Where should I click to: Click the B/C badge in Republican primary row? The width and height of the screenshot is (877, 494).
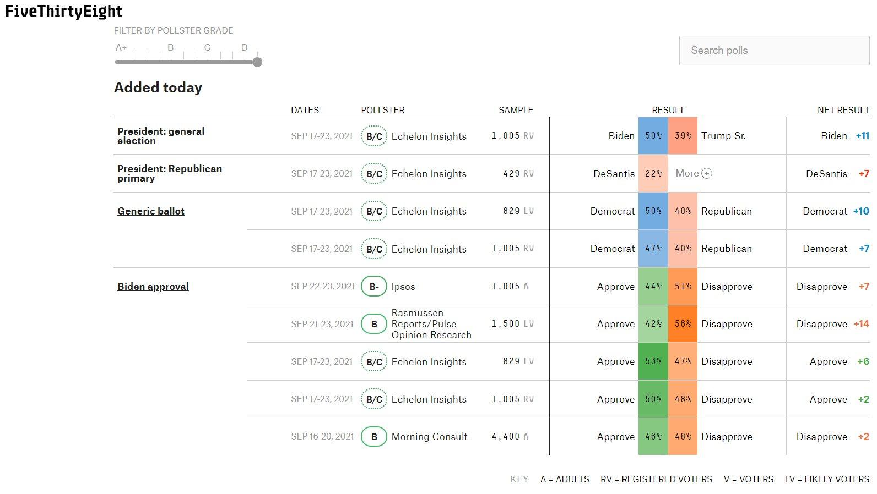pos(373,174)
